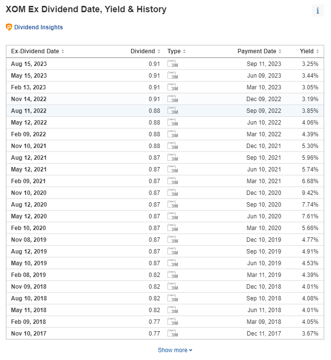This screenshot has width=331, height=360.
Task: Open the Dividend Insights link
Action: [39, 27]
